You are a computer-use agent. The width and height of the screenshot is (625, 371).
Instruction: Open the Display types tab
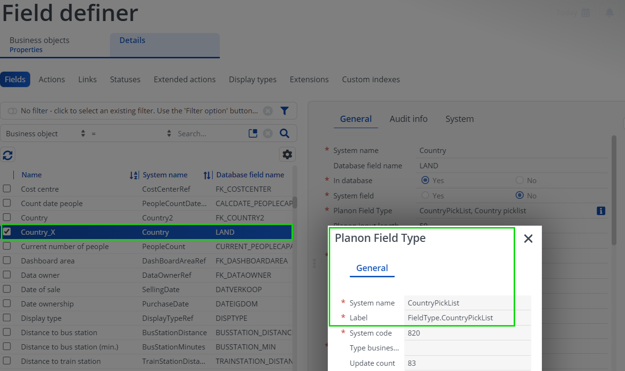pyautogui.click(x=253, y=79)
